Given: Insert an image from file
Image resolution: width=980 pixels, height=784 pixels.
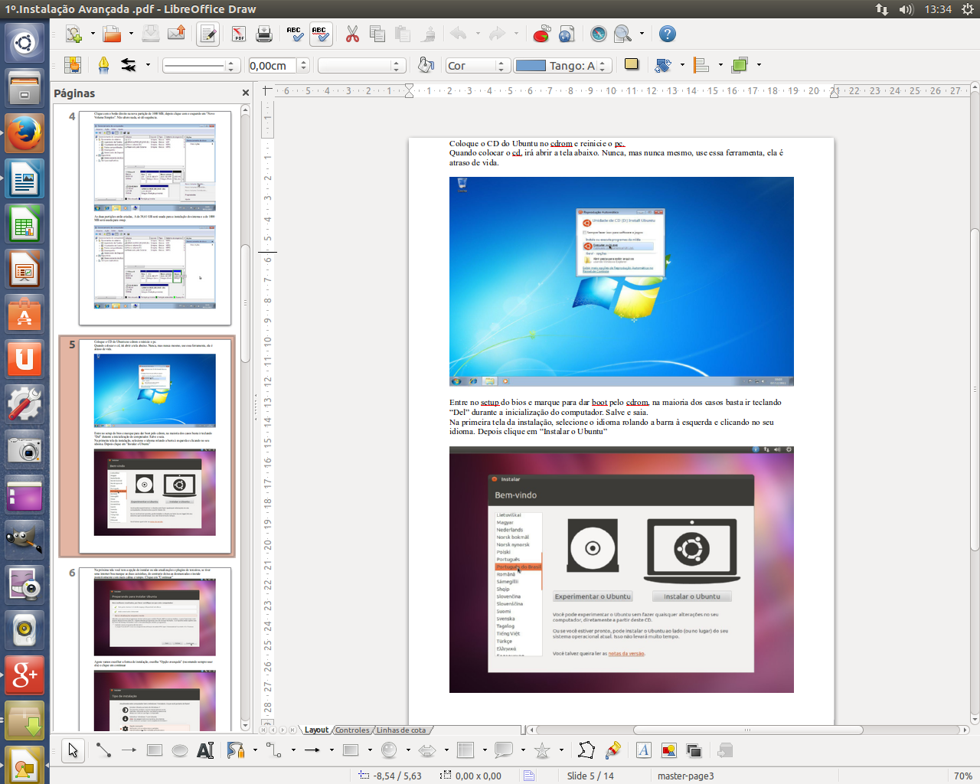Looking at the screenshot, I should (x=667, y=750).
